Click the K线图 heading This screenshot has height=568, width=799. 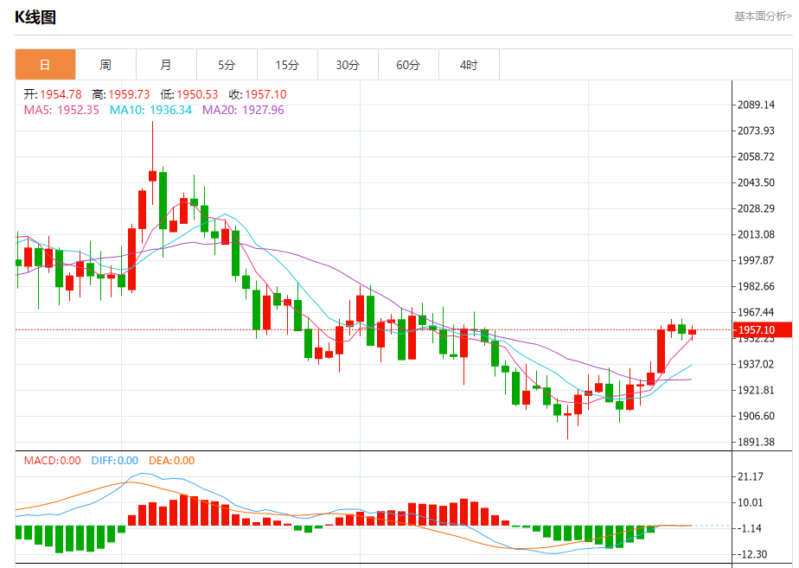click(35, 17)
